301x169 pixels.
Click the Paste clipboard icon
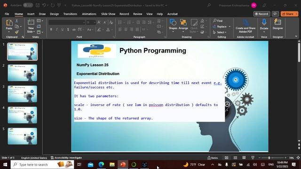point(9,23)
